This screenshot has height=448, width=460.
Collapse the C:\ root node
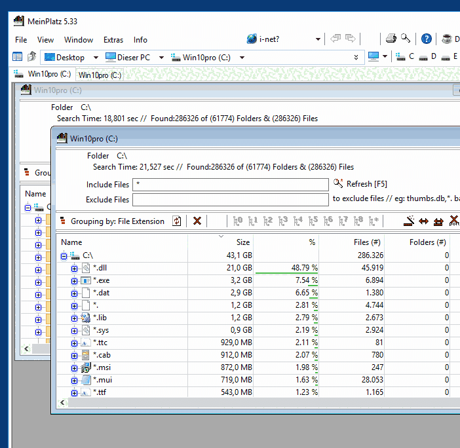(x=64, y=255)
